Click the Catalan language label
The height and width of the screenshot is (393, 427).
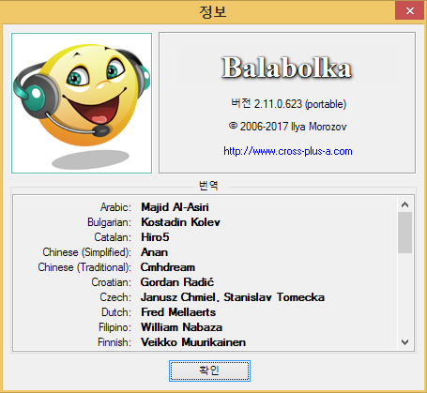[x=113, y=237]
